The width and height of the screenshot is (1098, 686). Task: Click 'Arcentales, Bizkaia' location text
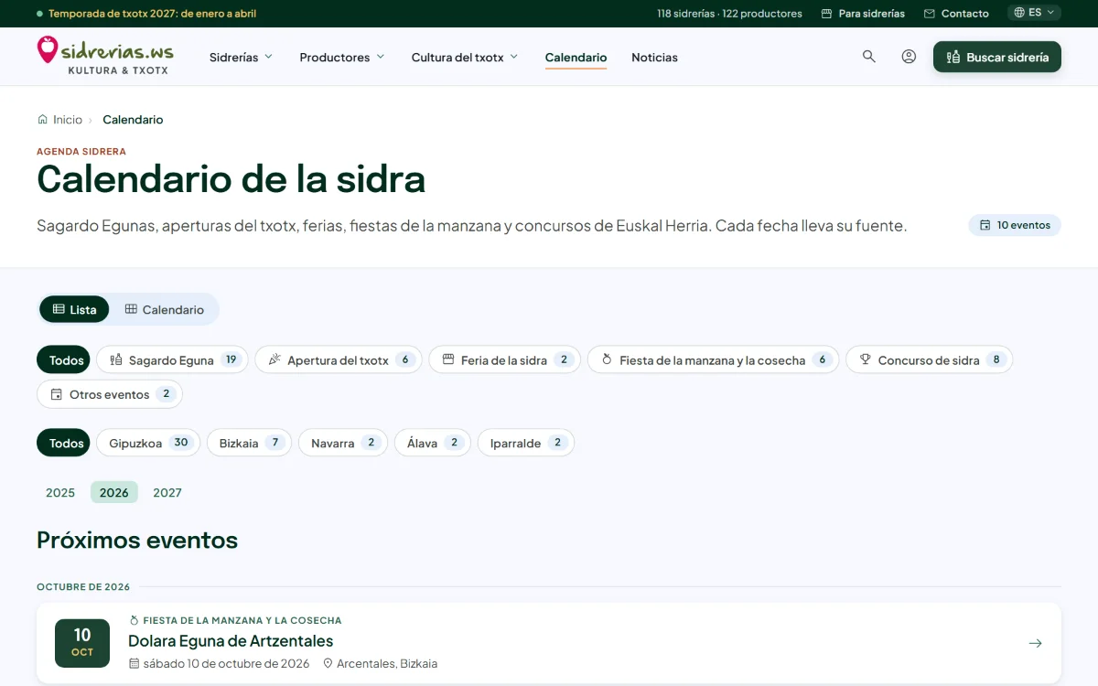point(387,663)
